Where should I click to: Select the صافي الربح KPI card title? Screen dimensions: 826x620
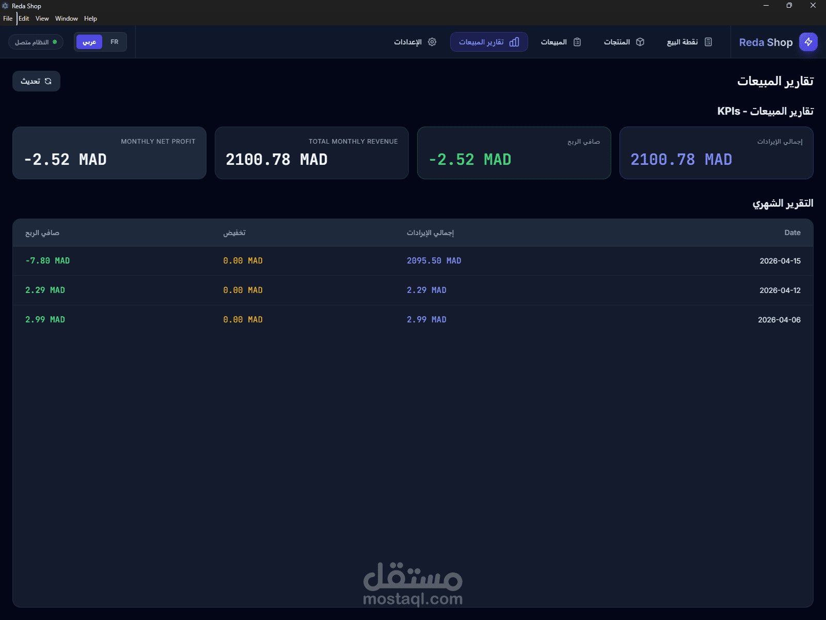(x=583, y=142)
